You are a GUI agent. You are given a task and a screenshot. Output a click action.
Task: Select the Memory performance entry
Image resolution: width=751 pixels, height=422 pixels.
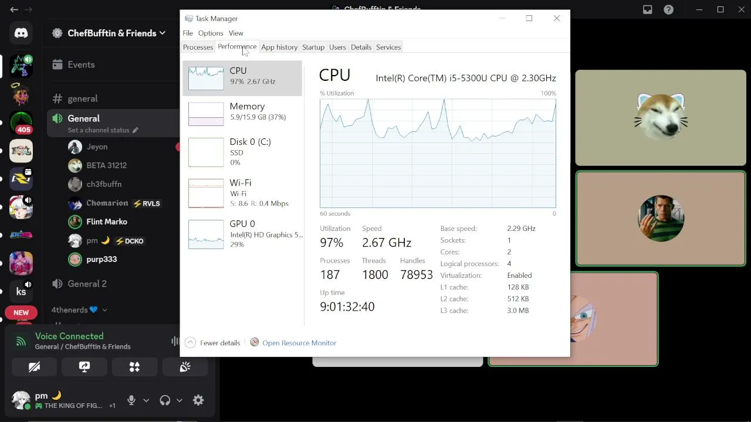(242, 114)
